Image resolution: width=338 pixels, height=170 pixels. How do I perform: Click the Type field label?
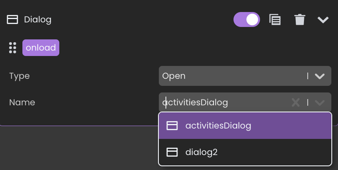tap(19, 76)
